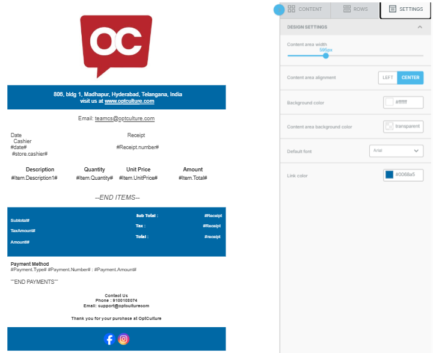Click the transparent content background swatch
The width and height of the screenshot is (433, 353).
[389, 126]
